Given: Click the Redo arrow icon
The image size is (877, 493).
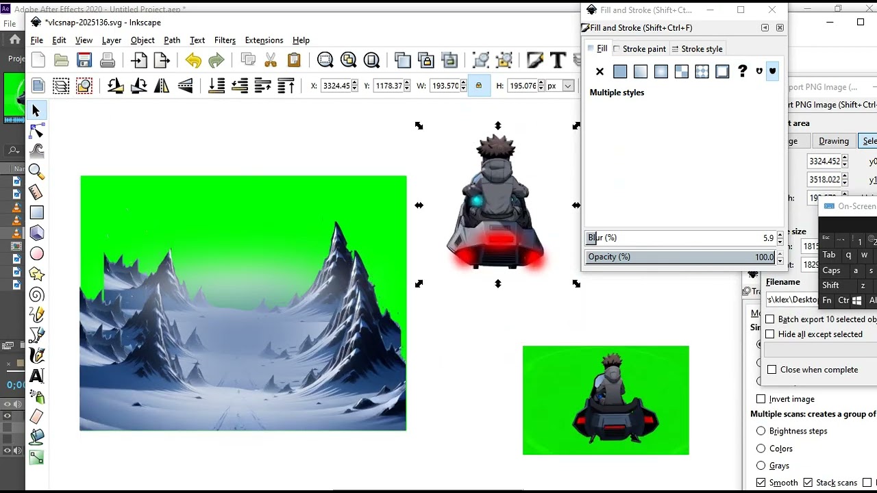Looking at the screenshot, I should click(217, 60).
